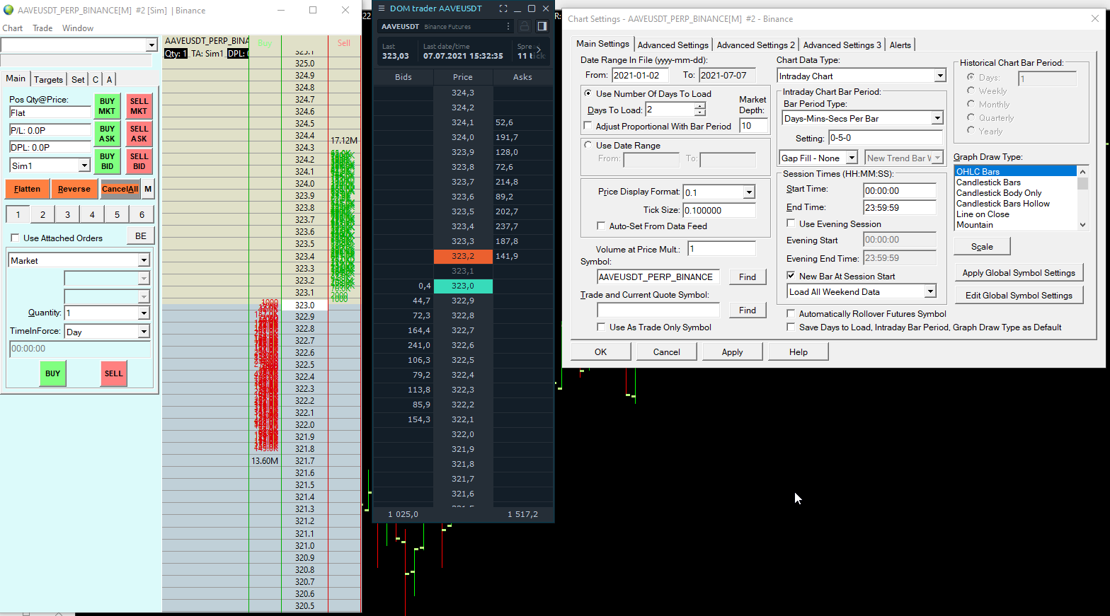Image resolution: width=1110 pixels, height=616 pixels.
Task: Close the Chart Settings dialog
Action: pyautogui.click(x=1094, y=19)
